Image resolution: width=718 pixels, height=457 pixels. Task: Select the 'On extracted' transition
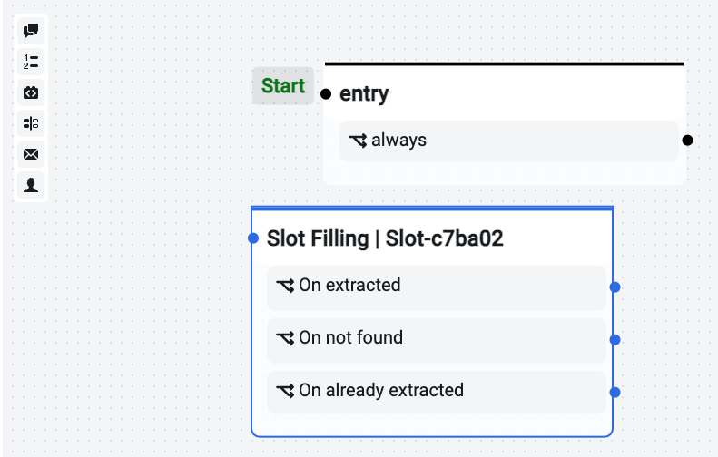[x=436, y=286]
